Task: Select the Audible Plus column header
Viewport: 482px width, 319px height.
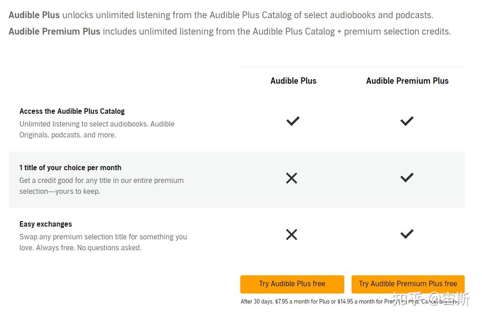Action: click(293, 81)
